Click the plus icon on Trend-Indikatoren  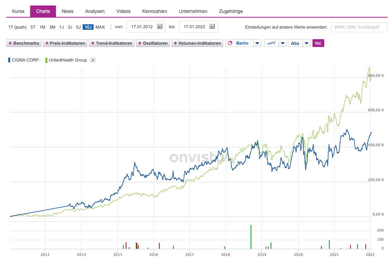pos(93,43)
